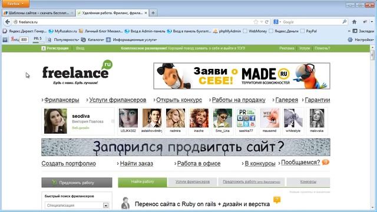The width and height of the screenshot is (377, 212).
Task: Go back with the browser back arrow
Action: [8, 22]
